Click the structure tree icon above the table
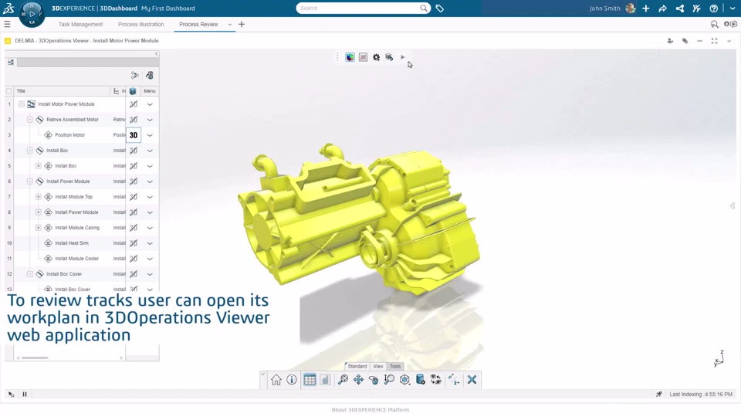This screenshot has width=741, height=417. [10, 62]
